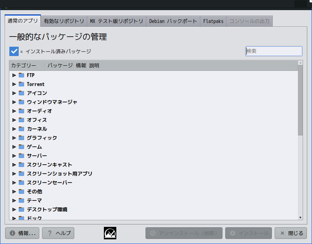The height and width of the screenshot is (244, 312).
Task: Toggle the インストール済みパッケージ checkbox
Action: [x=14, y=51]
